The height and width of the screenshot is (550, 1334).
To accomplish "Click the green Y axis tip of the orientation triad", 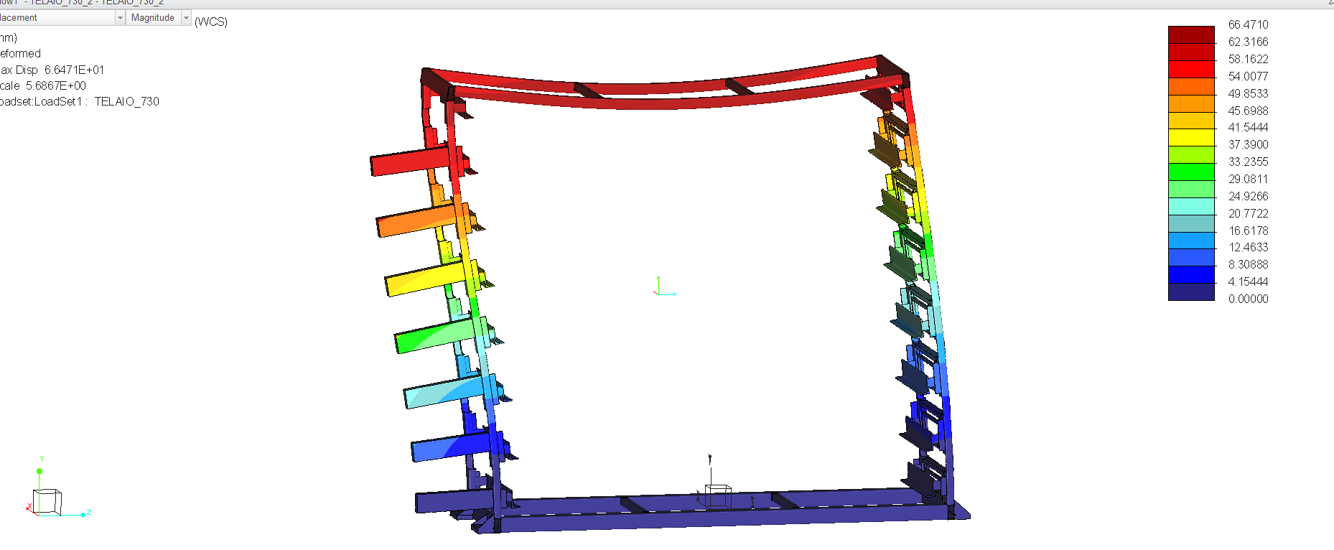I will (x=39, y=471).
